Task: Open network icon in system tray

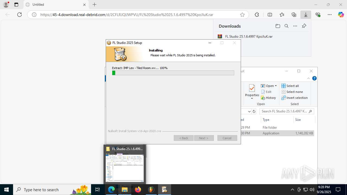Action: [x=306, y=190]
